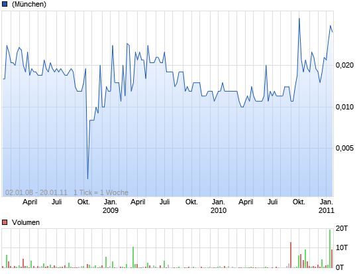Click the 20T volume axis label

click(x=342, y=228)
